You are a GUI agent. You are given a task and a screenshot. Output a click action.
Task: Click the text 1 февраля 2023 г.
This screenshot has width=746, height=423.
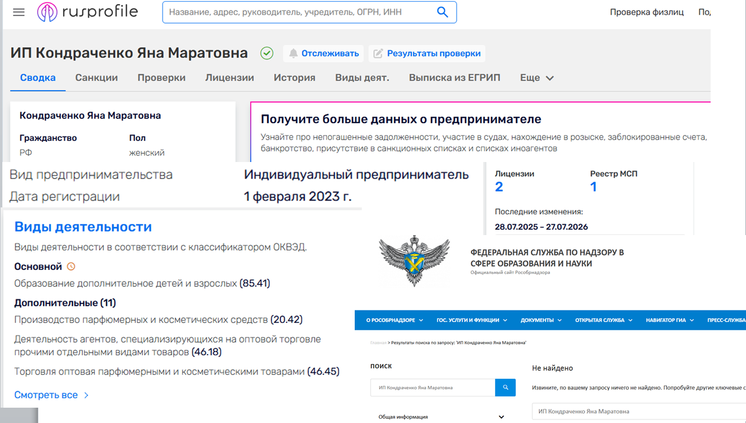click(298, 197)
